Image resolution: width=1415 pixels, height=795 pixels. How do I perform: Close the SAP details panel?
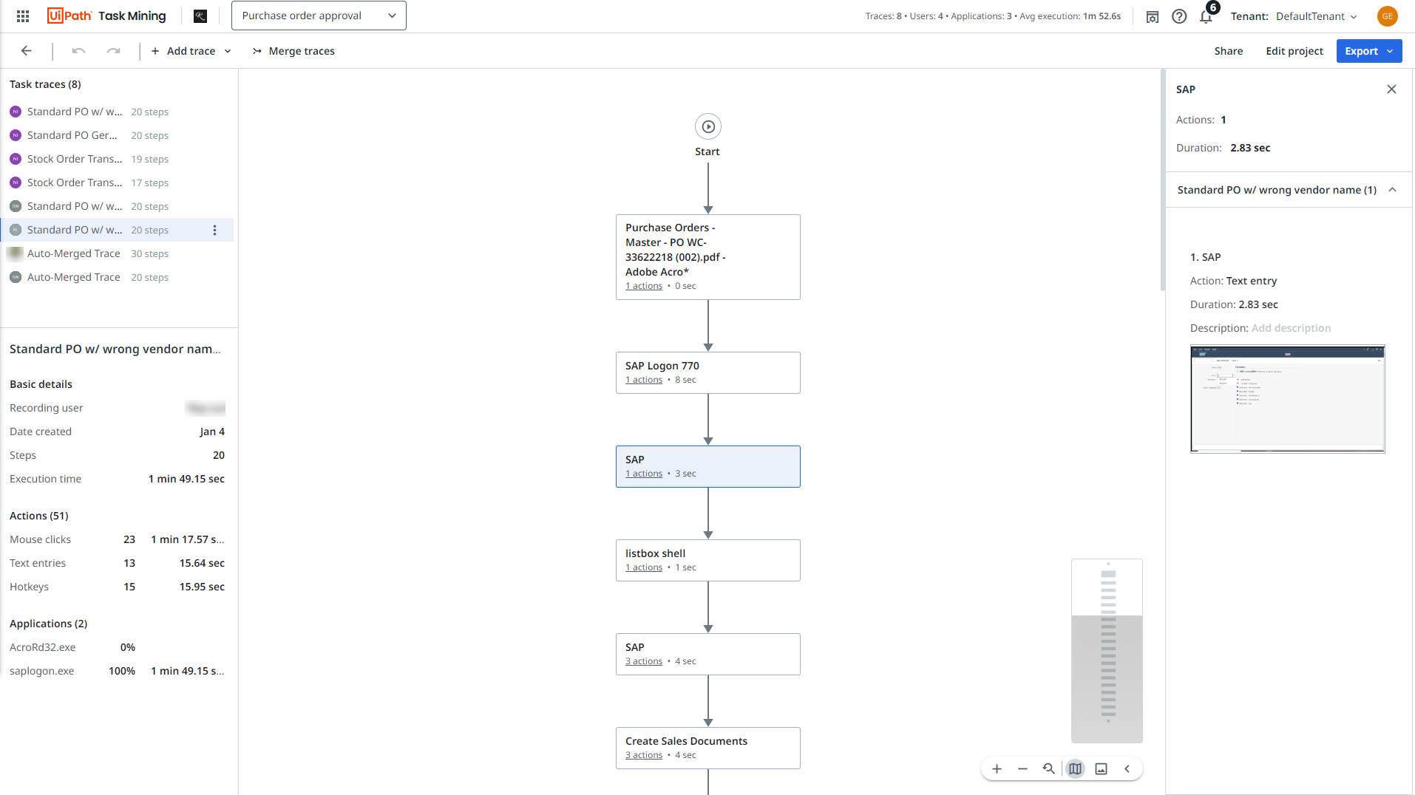pos(1392,89)
